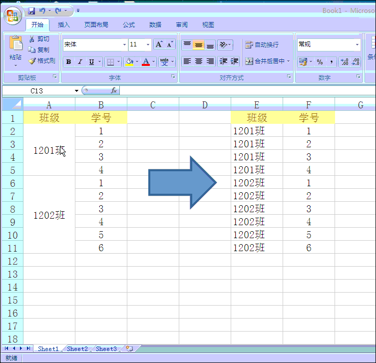The height and width of the screenshot is (363, 376).
Task: Align text left
Action: [x=187, y=61]
